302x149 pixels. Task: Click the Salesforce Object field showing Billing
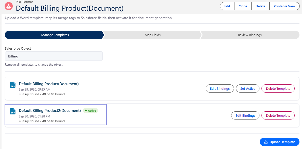pos(54,56)
